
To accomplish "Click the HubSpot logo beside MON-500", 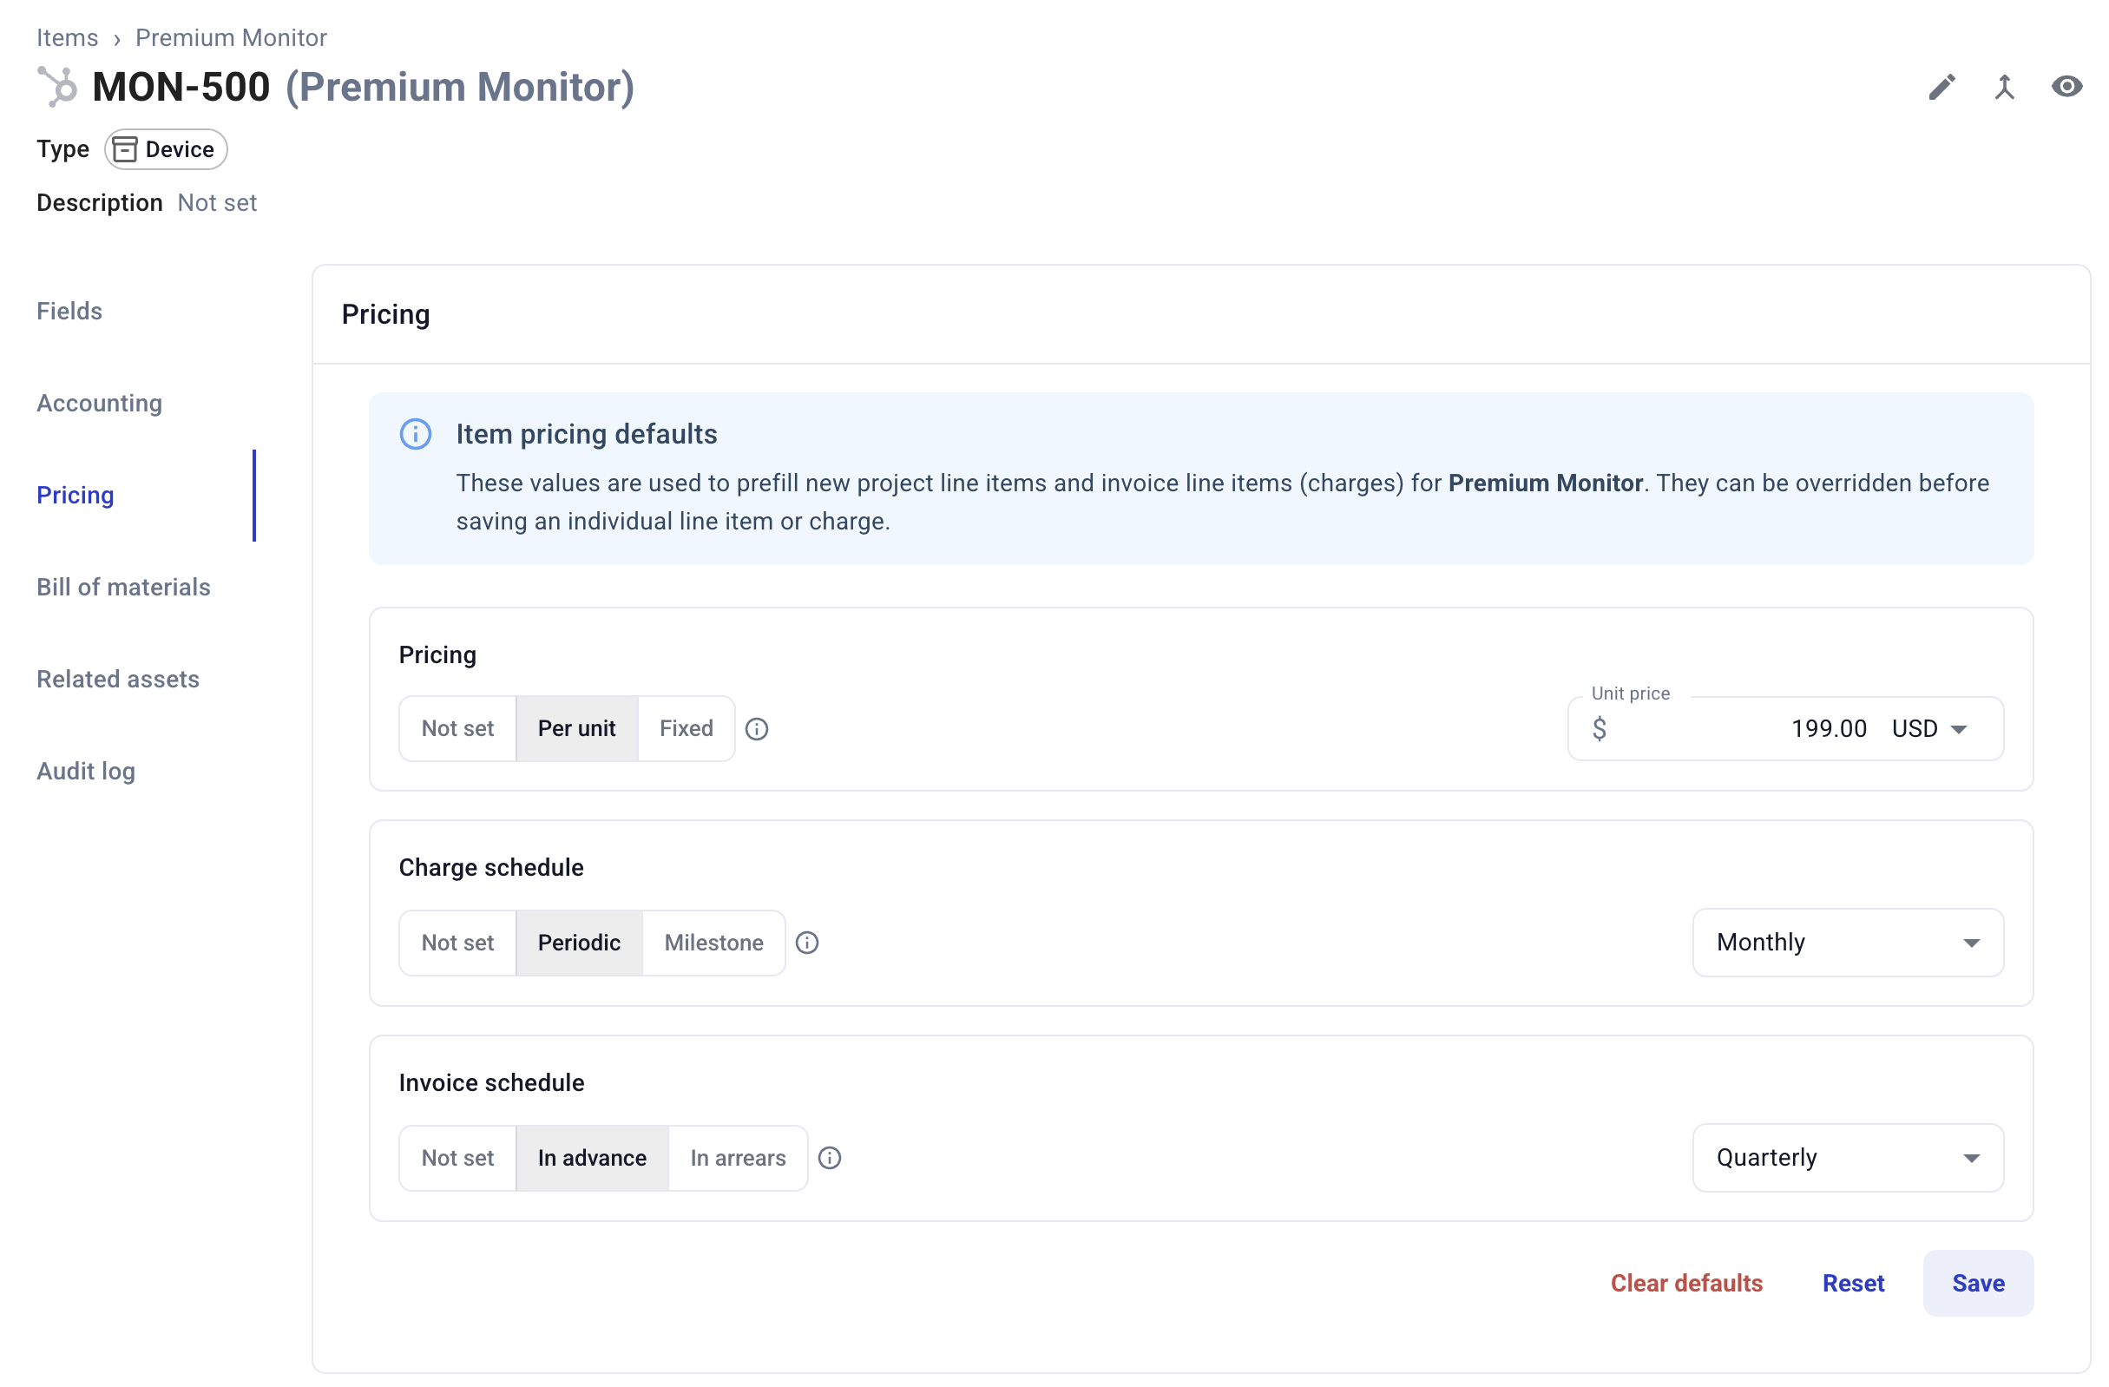I will coord(57,87).
